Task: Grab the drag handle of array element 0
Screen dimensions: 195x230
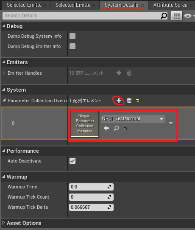Action: click(4, 123)
